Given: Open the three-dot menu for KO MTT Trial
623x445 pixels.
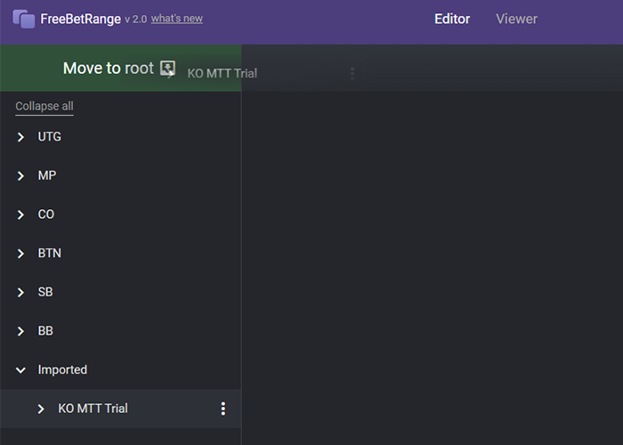Looking at the screenshot, I should pyautogui.click(x=223, y=409).
